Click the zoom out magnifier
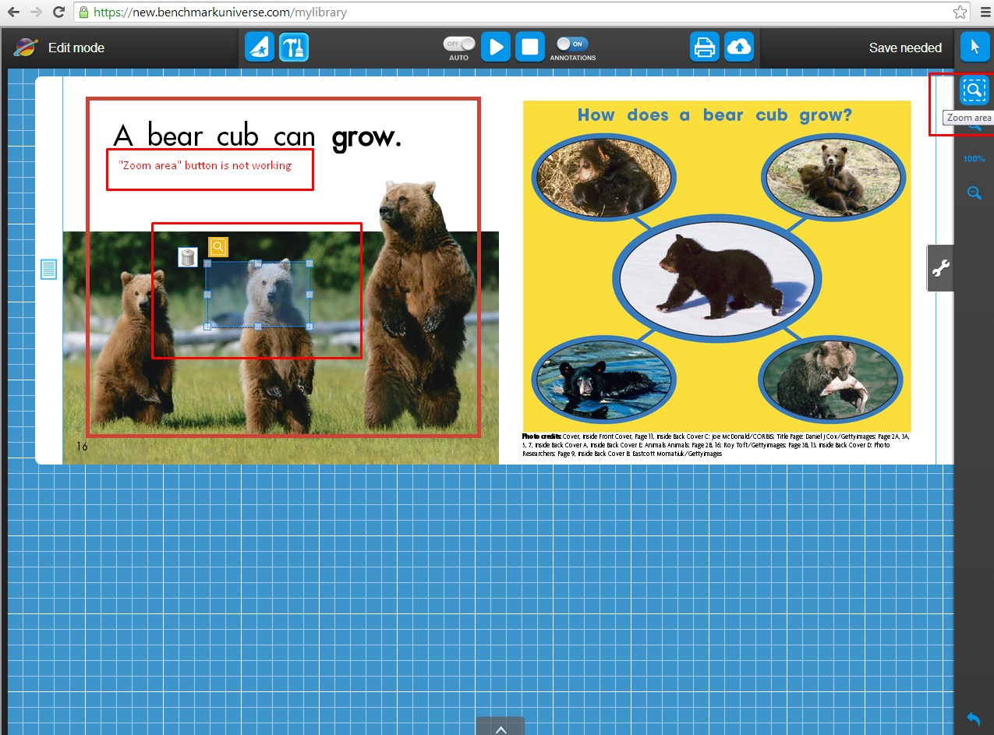The height and width of the screenshot is (735, 994). click(975, 193)
